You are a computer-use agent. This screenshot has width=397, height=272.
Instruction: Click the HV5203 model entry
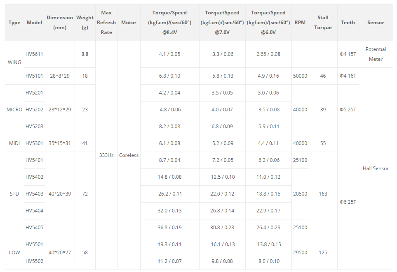(34, 127)
